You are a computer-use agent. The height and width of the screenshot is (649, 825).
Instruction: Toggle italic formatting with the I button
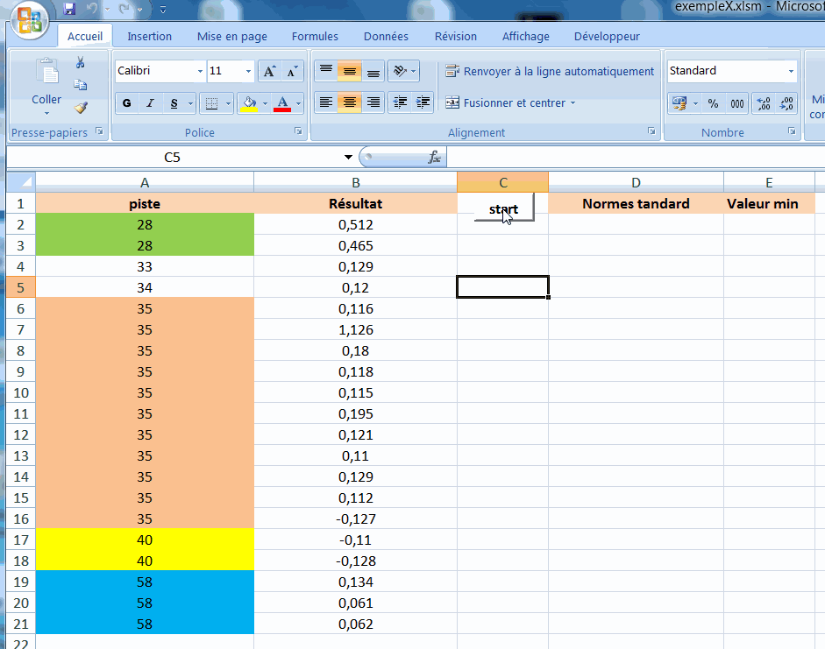pyautogui.click(x=150, y=103)
